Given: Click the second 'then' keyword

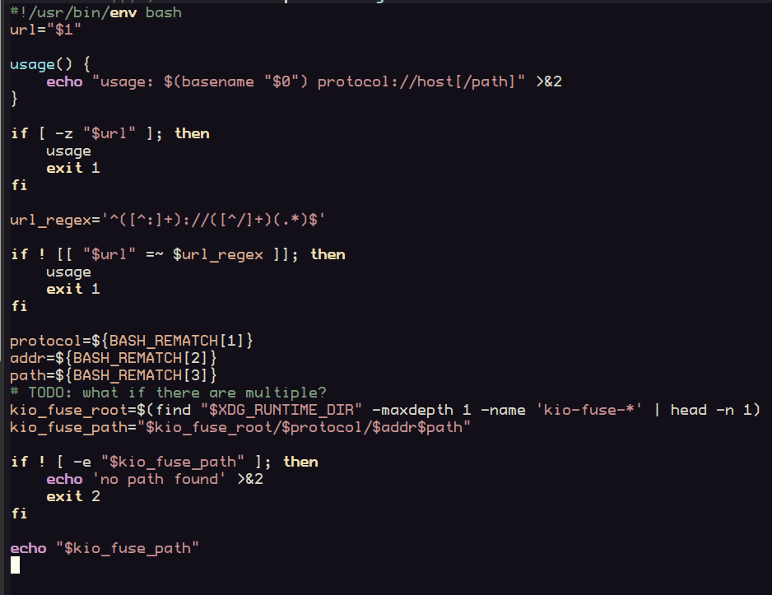Looking at the screenshot, I should point(328,254).
